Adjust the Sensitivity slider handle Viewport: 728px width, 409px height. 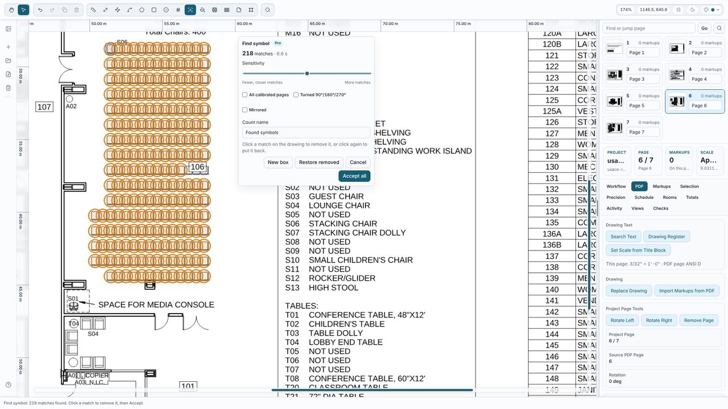(307, 73)
